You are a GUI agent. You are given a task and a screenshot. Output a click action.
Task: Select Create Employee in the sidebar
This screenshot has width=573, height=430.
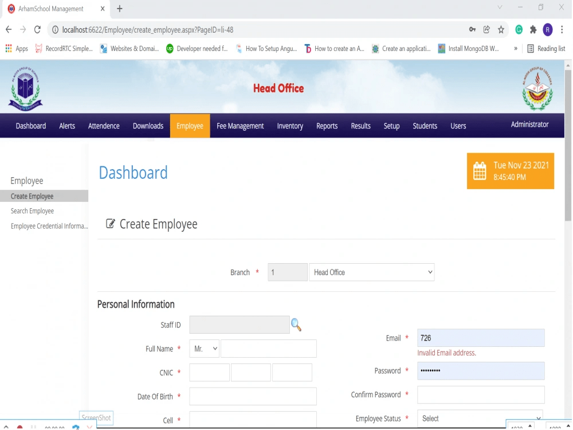coord(44,196)
